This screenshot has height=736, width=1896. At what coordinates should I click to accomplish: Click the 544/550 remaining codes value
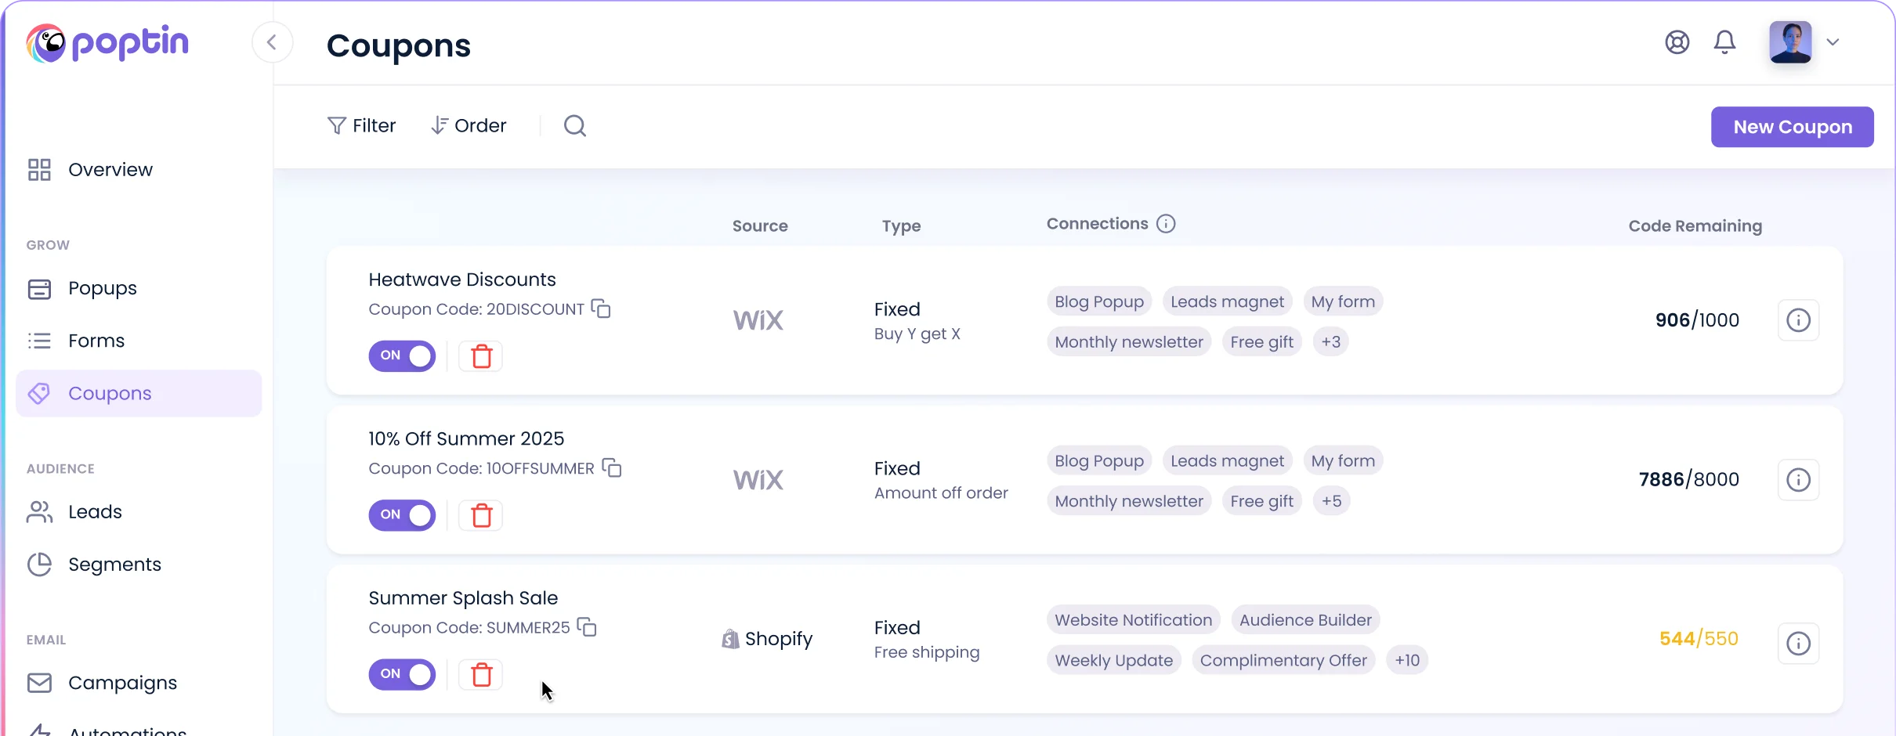(1699, 639)
